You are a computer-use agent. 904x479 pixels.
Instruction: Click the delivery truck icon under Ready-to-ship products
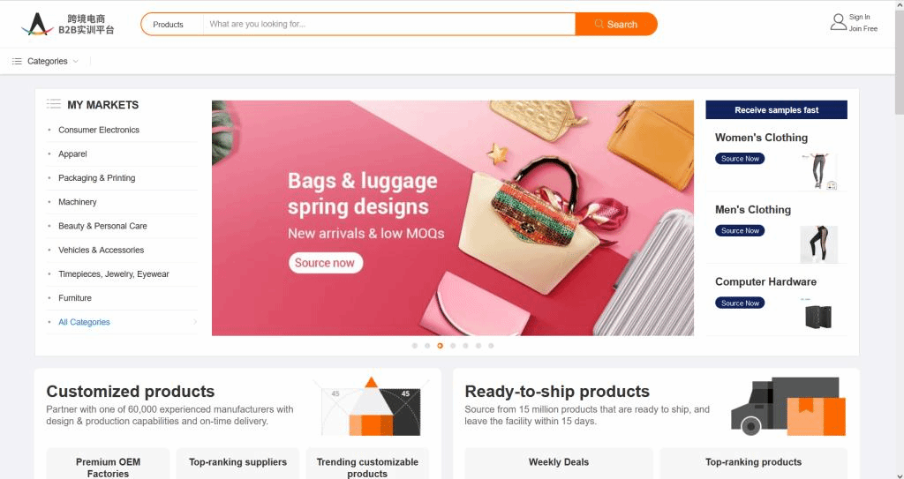787,407
